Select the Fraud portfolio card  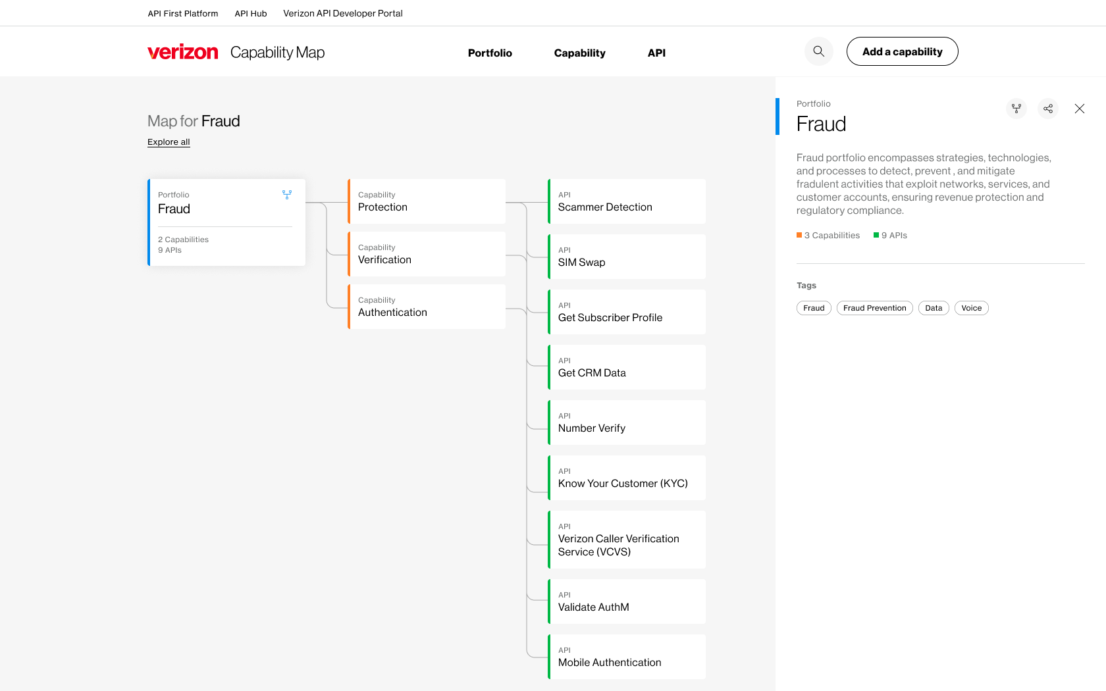tap(226, 222)
